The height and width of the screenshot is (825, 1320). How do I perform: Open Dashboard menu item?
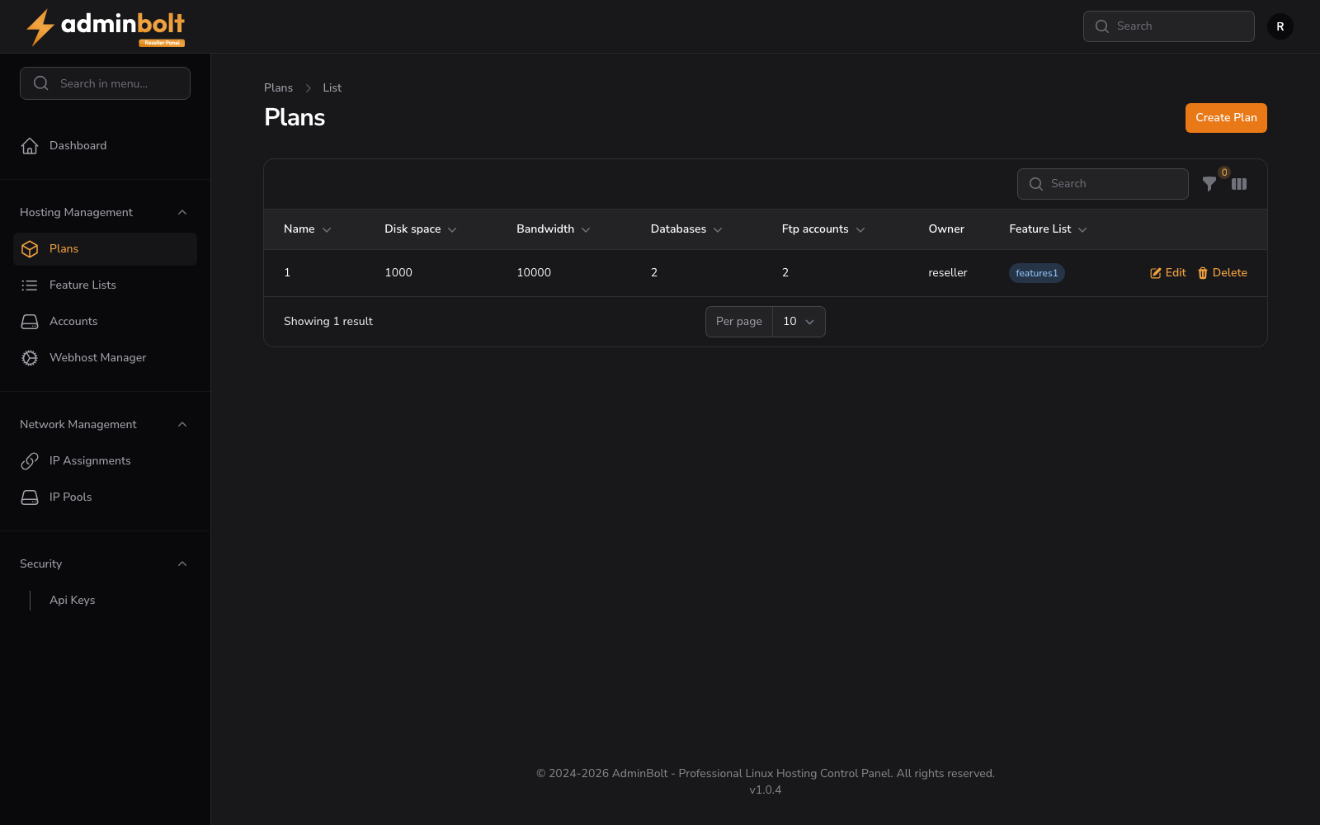pyautogui.click(x=105, y=146)
